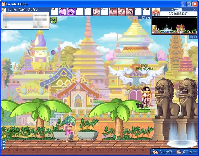Click the LaTale Client cat icon in title bar

point(3,4)
